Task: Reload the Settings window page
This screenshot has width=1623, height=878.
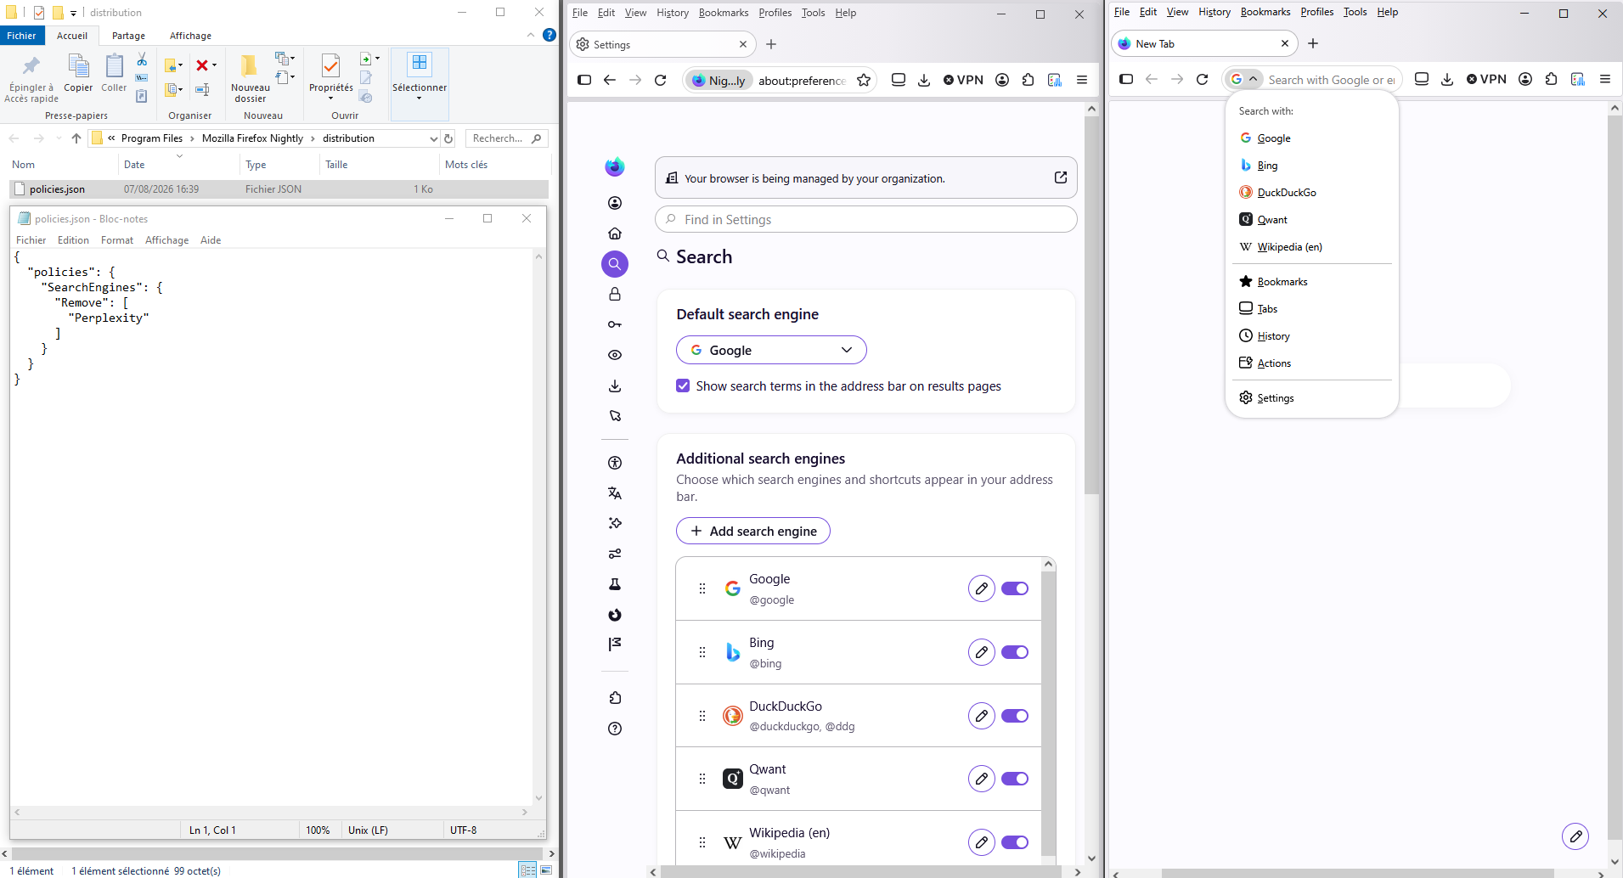Action: (660, 80)
